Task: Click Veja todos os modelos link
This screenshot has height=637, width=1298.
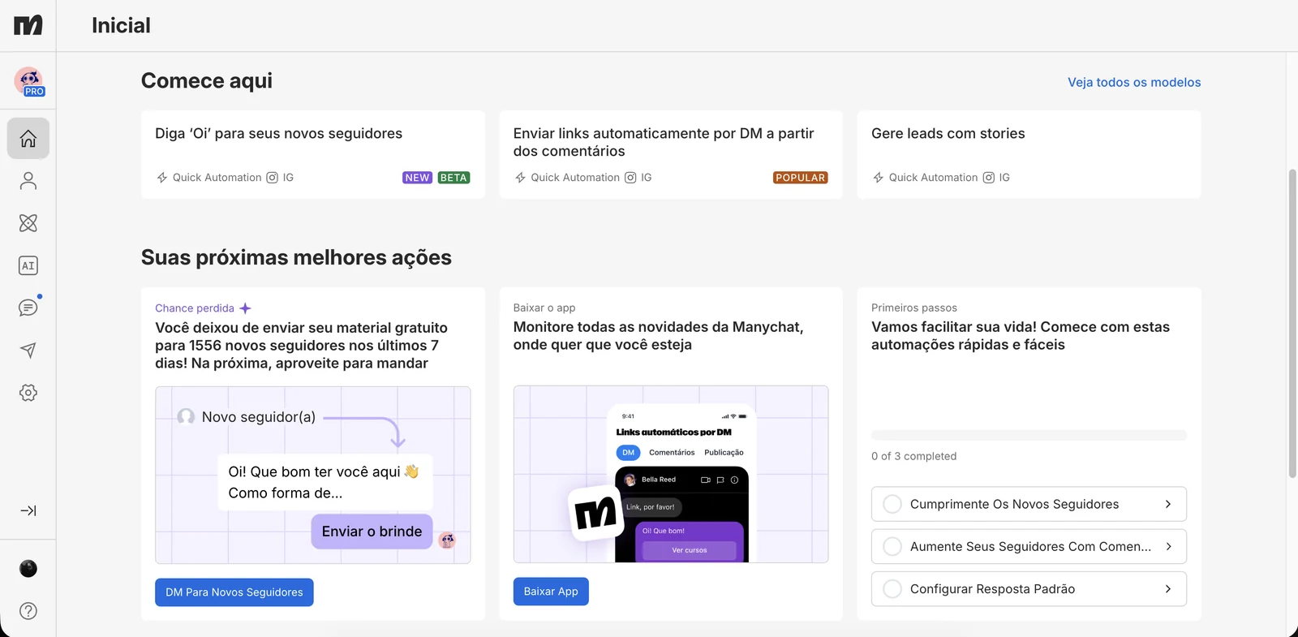Action: 1134,82
